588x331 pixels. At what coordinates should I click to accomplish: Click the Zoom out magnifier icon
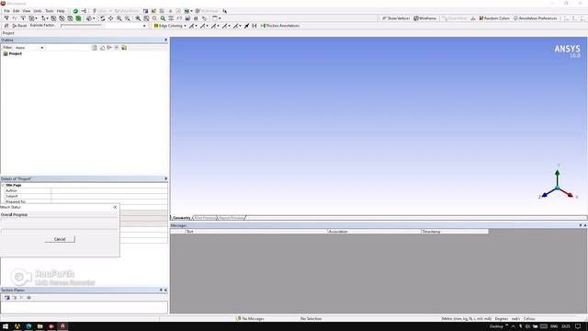128,18
